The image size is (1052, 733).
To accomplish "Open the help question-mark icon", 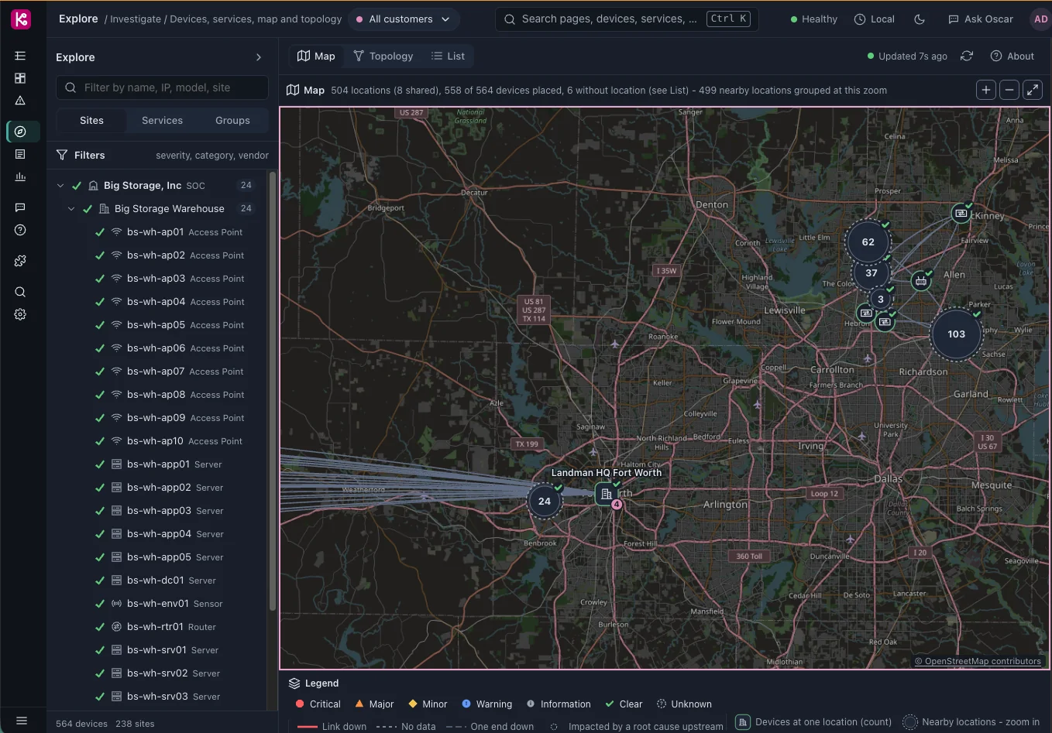I will [20, 230].
